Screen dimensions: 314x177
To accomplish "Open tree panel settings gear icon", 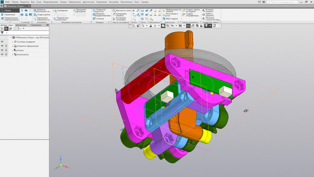I will (x=47, y=25).
